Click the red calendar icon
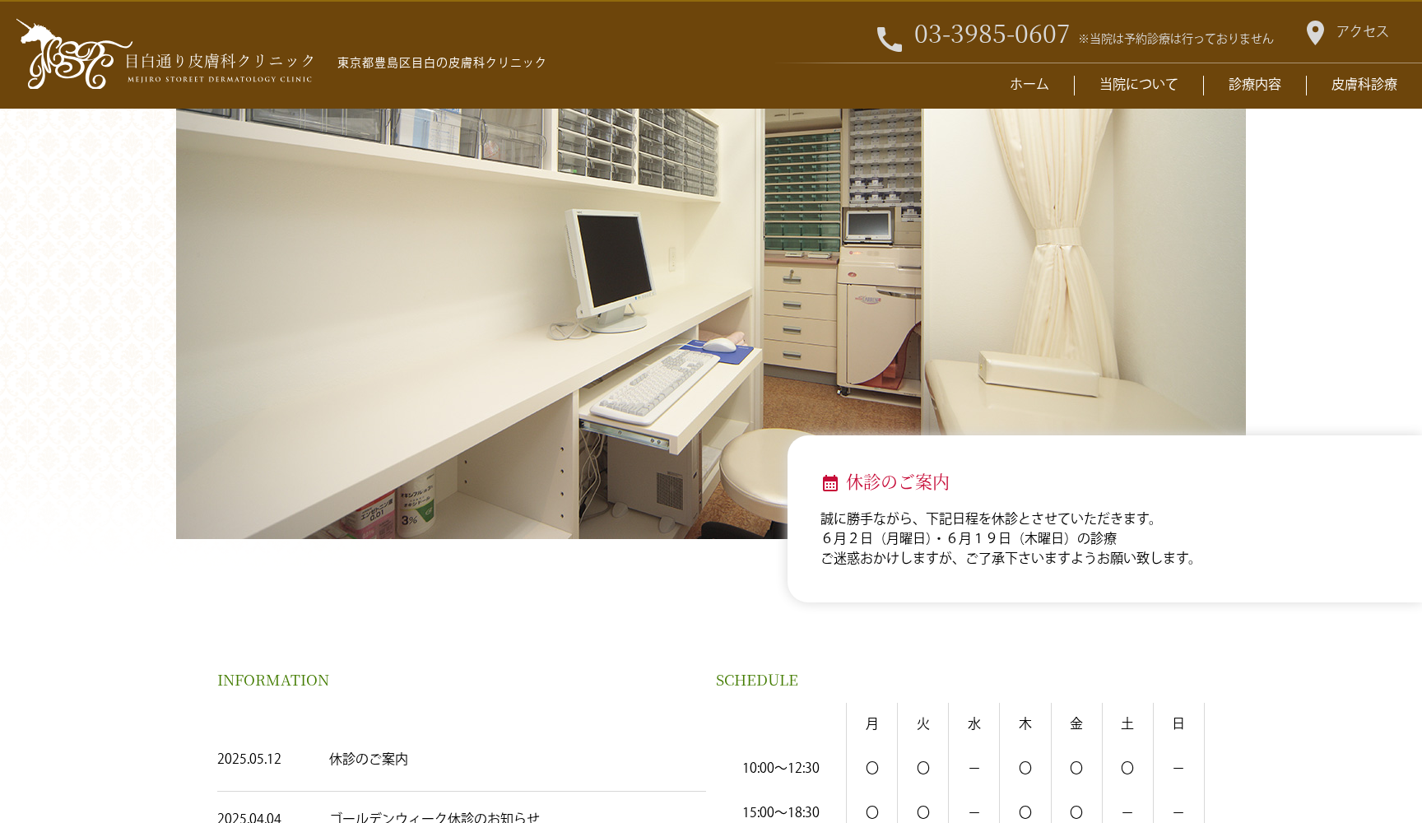This screenshot has height=823, width=1422. coord(829,483)
